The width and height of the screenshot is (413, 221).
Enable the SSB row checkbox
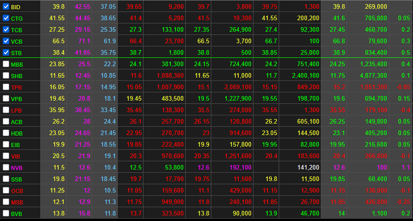(6, 179)
